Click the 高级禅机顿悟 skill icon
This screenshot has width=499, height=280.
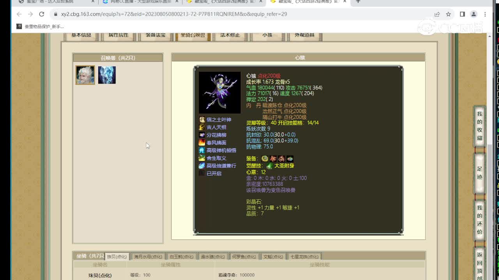[x=202, y=150]
